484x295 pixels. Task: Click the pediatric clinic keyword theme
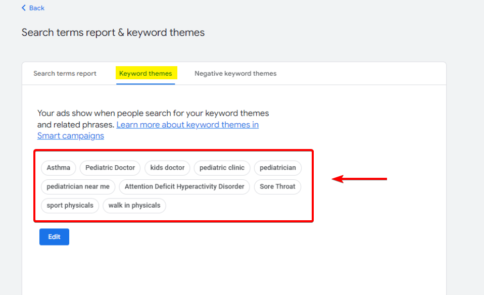tap(222, 168)
